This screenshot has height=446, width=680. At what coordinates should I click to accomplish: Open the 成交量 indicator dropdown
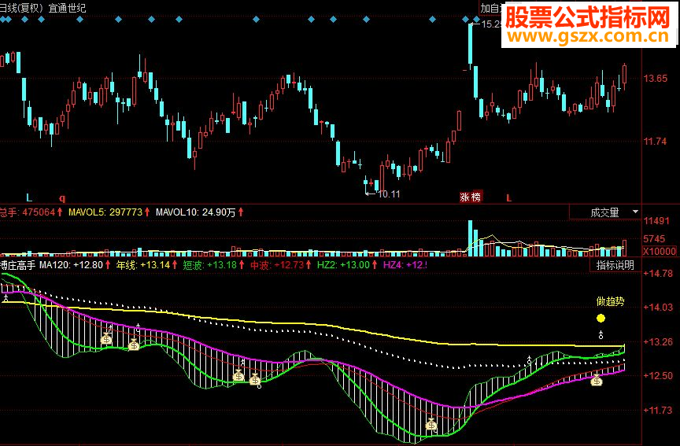pos(605,212)
